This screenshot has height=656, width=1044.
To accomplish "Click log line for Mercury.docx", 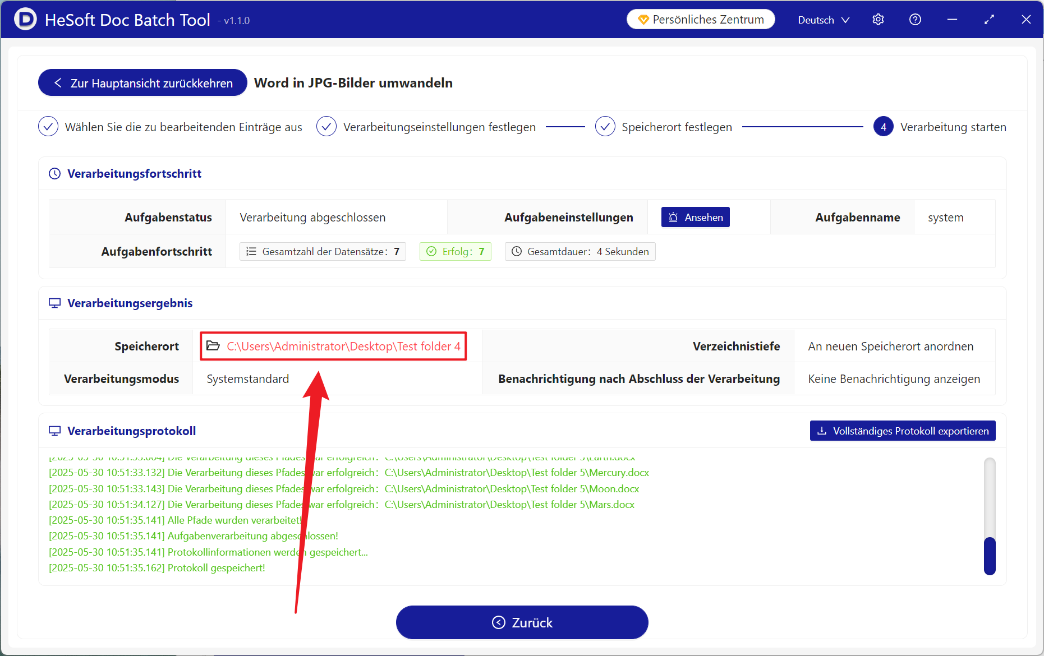I will pos(349,473).
